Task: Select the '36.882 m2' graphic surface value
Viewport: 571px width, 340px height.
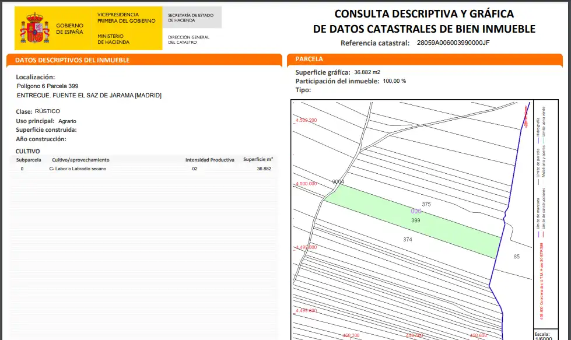Action: (x=367, y=72)
